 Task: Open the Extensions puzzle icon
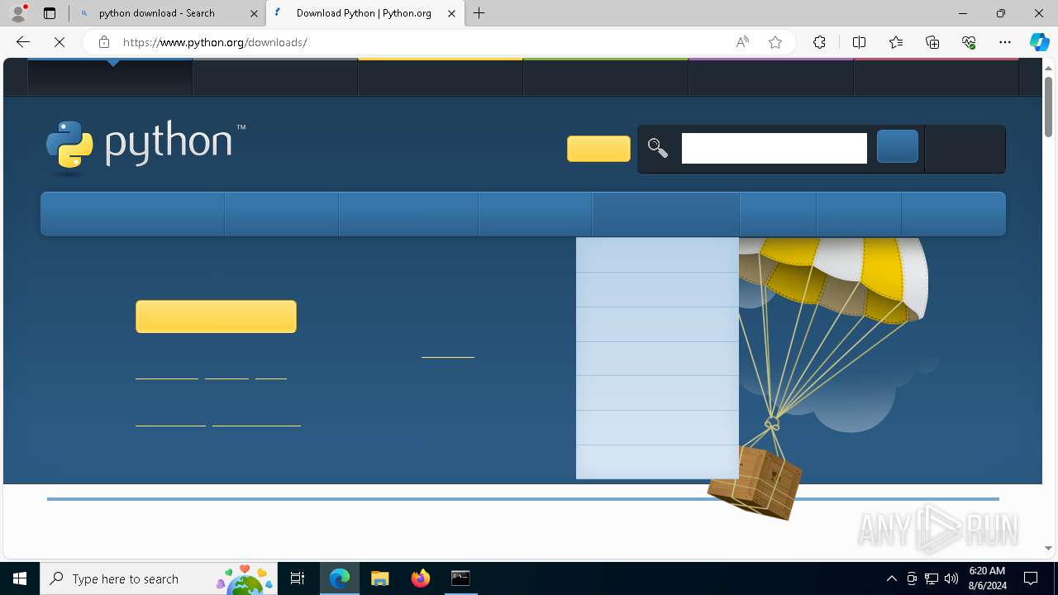pos(819,42)
